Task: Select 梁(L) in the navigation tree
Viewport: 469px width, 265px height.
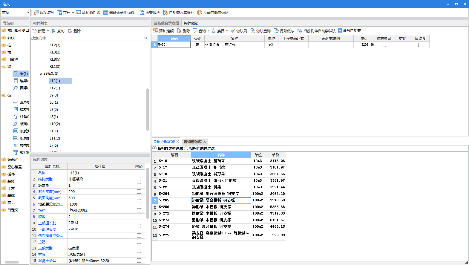Action: tap(21, 73)
